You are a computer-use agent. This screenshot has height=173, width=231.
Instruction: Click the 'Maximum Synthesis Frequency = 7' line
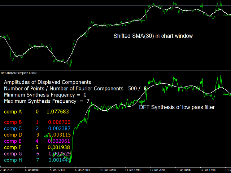pos(47,101)
